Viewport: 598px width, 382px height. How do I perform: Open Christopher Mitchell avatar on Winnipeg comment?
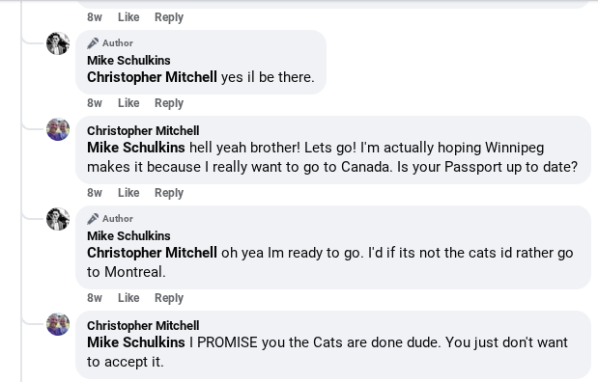pos(58,129)
